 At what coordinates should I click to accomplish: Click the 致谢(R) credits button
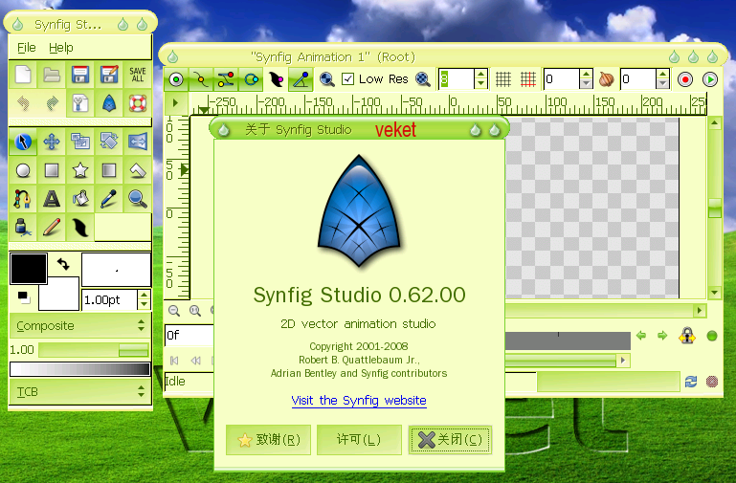268,440
